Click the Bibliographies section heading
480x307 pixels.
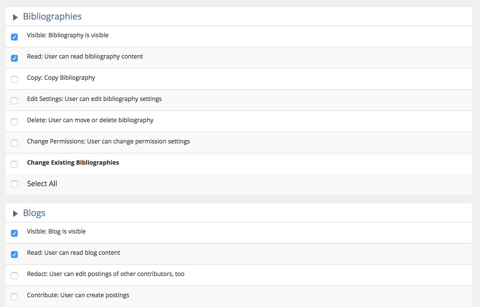tap(52, 16)
